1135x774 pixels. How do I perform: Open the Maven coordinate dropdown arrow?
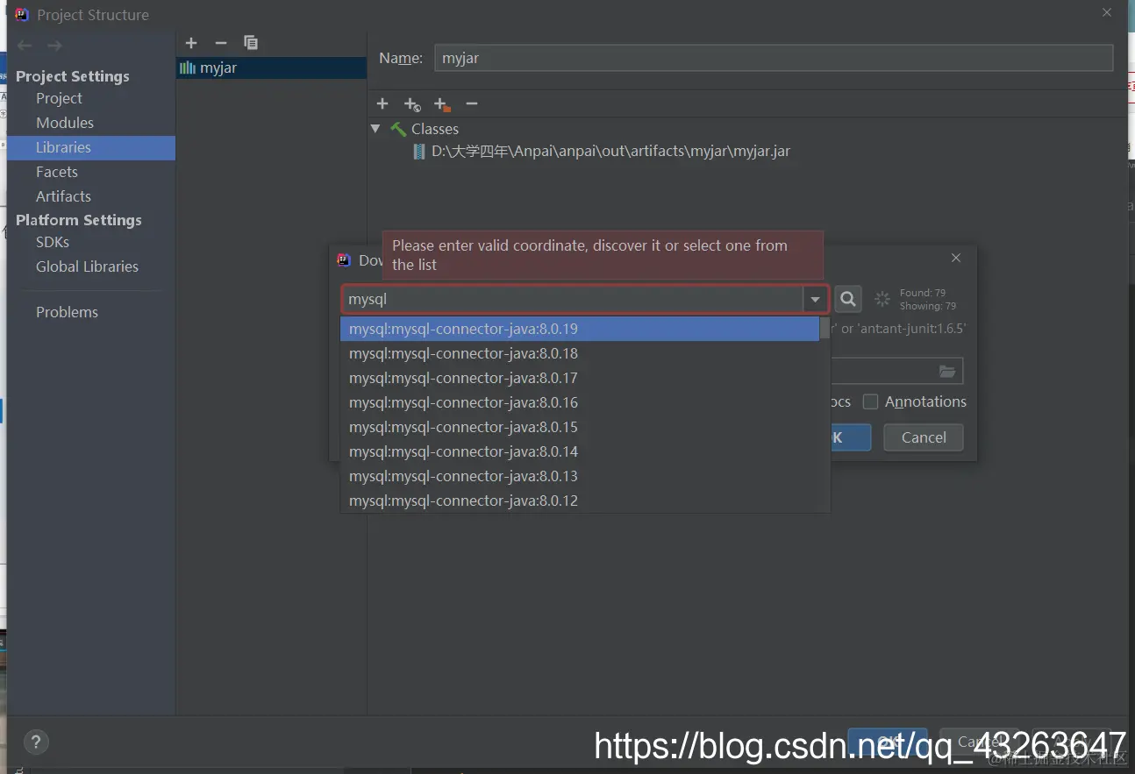coord(816,300)
